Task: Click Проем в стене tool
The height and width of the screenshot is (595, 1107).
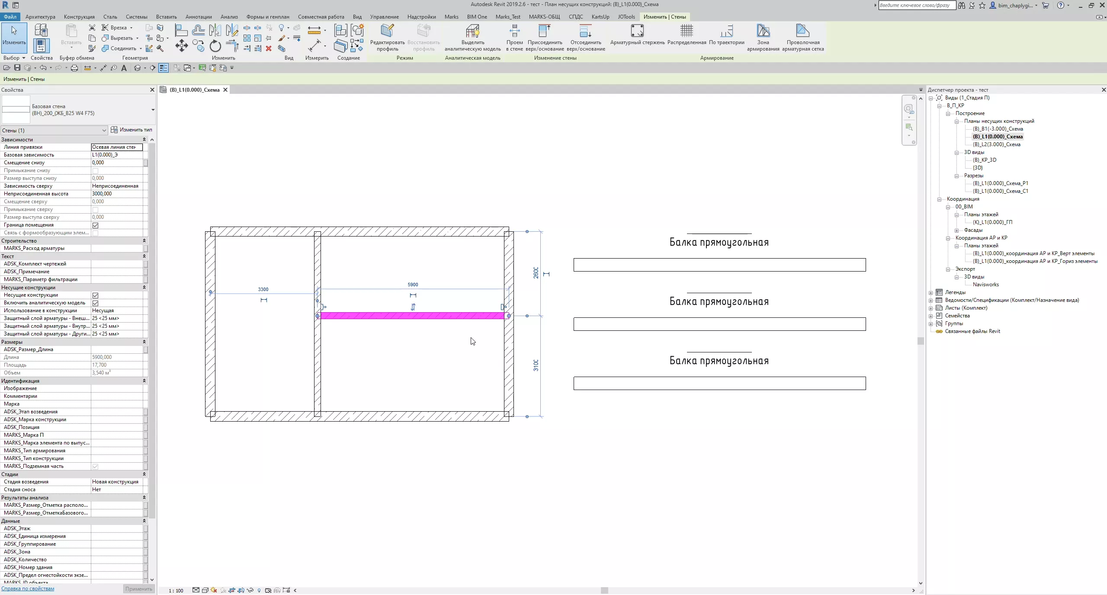Action: 514,31
